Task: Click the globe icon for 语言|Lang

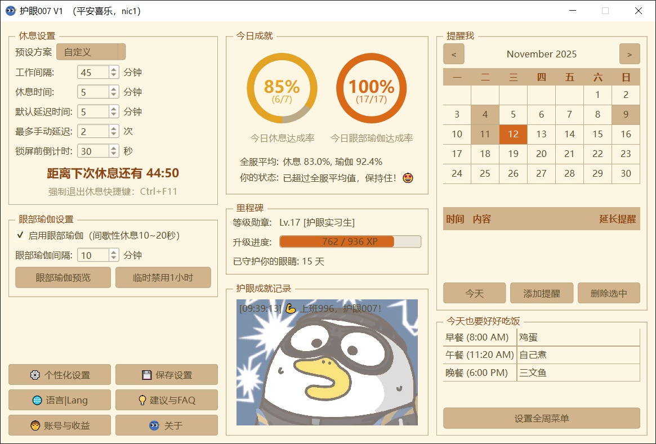Action: coord(37,401)
